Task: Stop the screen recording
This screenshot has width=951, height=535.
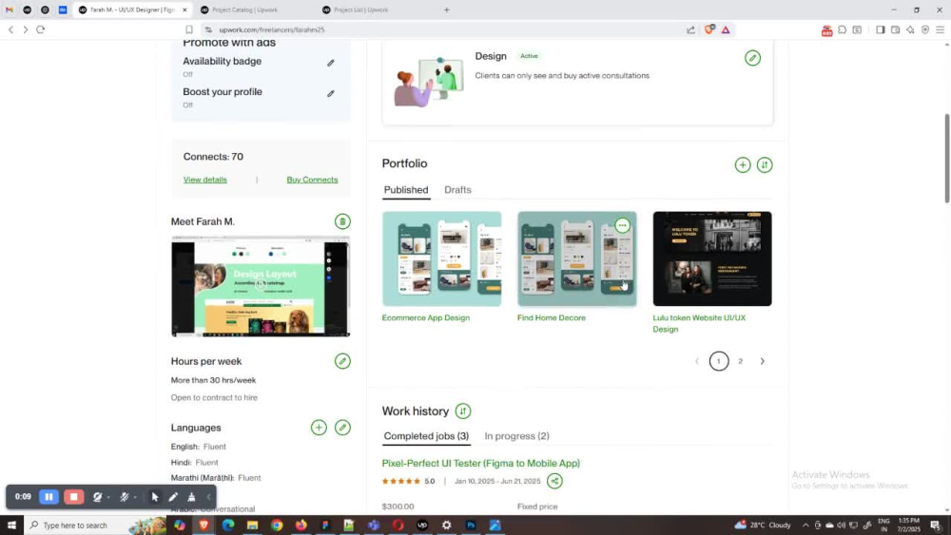Action: point(74,497)
